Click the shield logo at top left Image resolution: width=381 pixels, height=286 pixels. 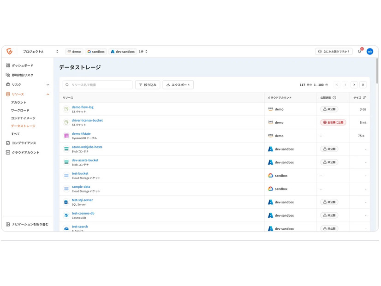pyautogui.click(x=9, y=52)
